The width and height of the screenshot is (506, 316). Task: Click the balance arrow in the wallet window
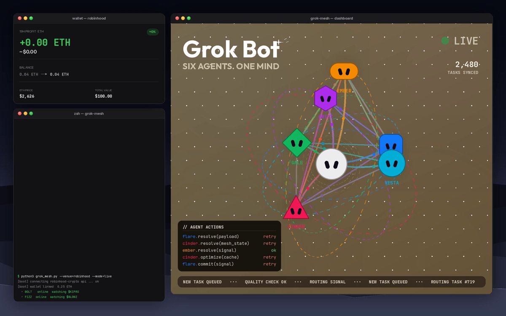click(44, 74)
